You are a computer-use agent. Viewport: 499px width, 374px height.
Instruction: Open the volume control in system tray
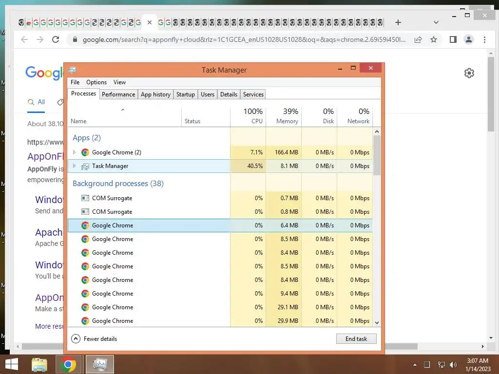click(453, 365)
